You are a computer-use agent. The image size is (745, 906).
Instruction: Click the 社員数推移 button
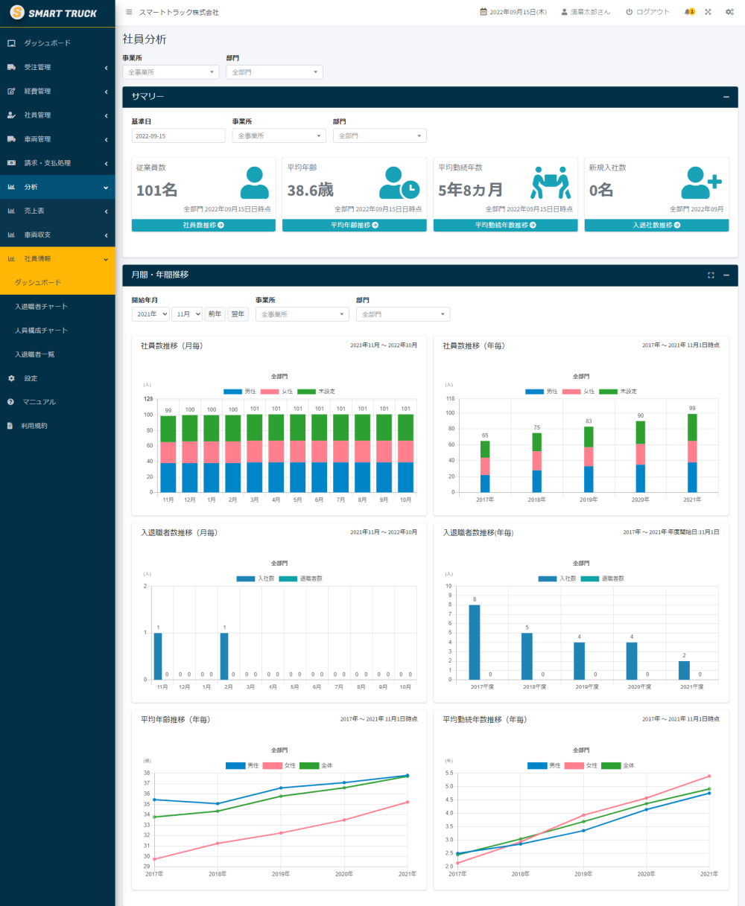coord(203,225)
